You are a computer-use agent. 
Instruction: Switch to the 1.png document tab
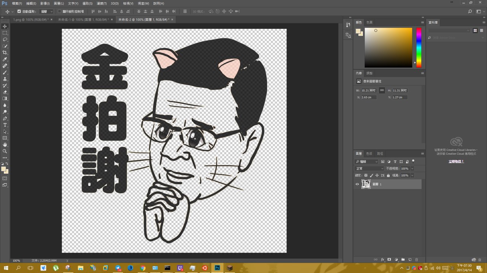point(30,19)
